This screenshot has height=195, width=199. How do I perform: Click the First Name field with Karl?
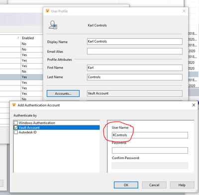pyautogui.click(x=135, y=68)
